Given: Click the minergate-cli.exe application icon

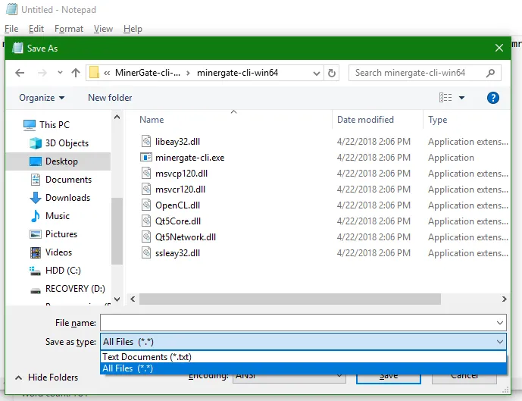Looking at the screenshot, I should [x=146, y=157].
